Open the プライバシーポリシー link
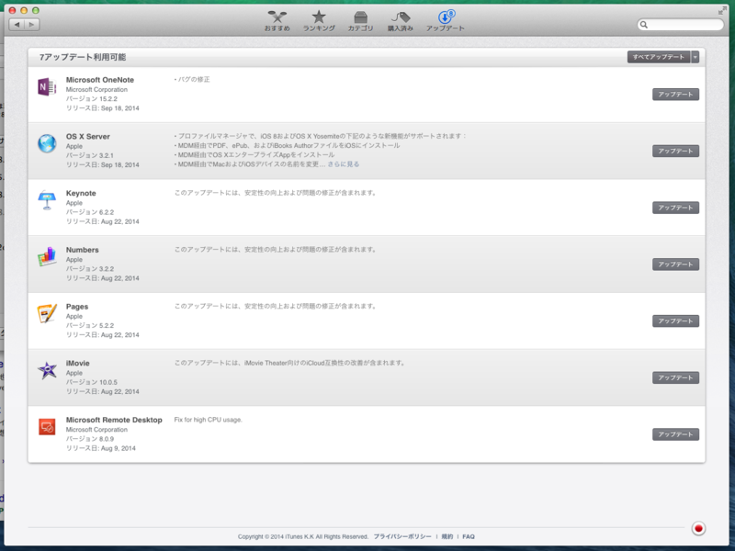The height and width of the screenshot is (551, 735). 402,536
